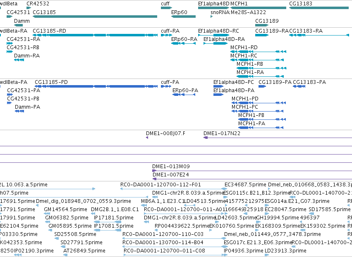The height and width of the screenshot is (257, 352).
Task: Select EST RC0-DA0001-120700-112-F01
Action: click(x=160, y=185)
